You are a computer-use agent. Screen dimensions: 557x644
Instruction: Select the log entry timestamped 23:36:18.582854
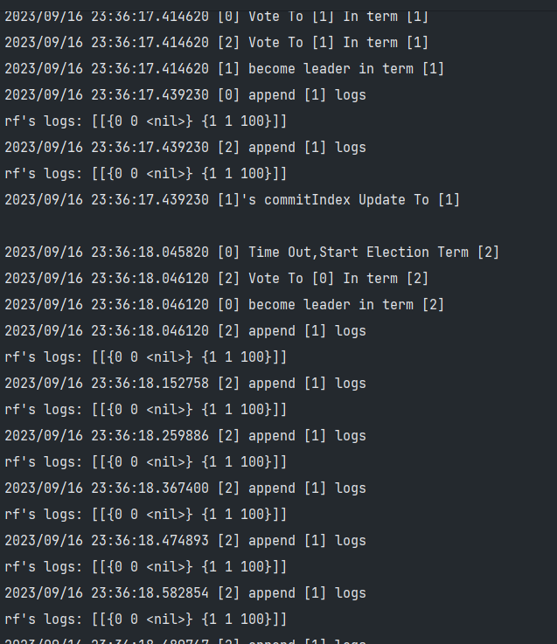tap(185, 592)
